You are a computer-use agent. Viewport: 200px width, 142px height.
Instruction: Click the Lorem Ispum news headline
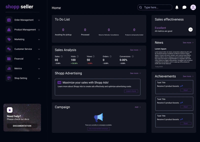pyautogui.click(x=160, y=49)
